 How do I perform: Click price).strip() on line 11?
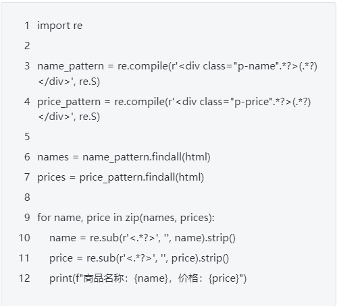click(x=200, y=258)
